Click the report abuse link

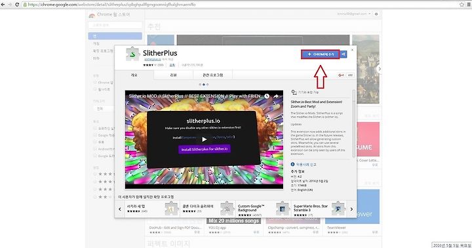pos(306,165)
